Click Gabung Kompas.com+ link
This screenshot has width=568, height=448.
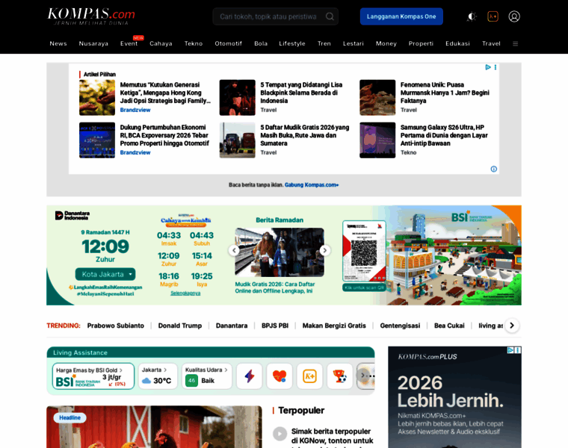[x=312, y=185]
